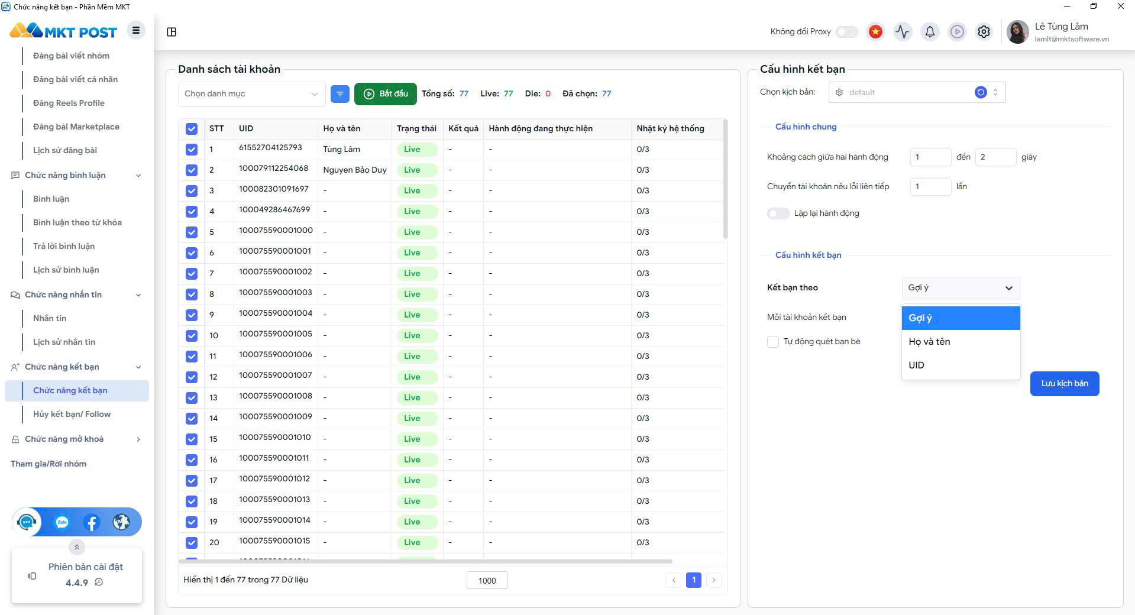
Task: Open the Facebook contact icon
Action: (x=92, y=522)
